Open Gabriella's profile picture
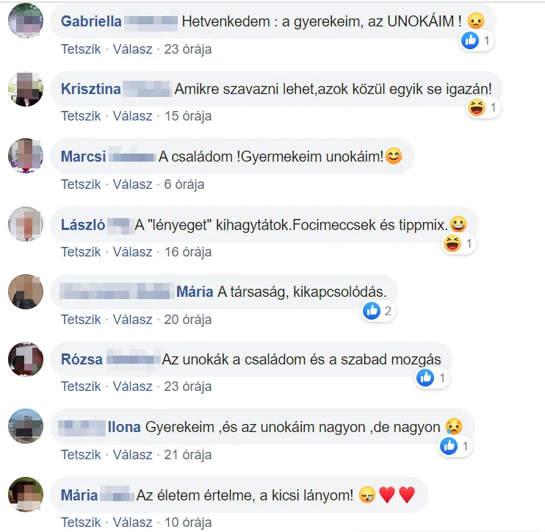545x532 pixels. coord(26,20)
